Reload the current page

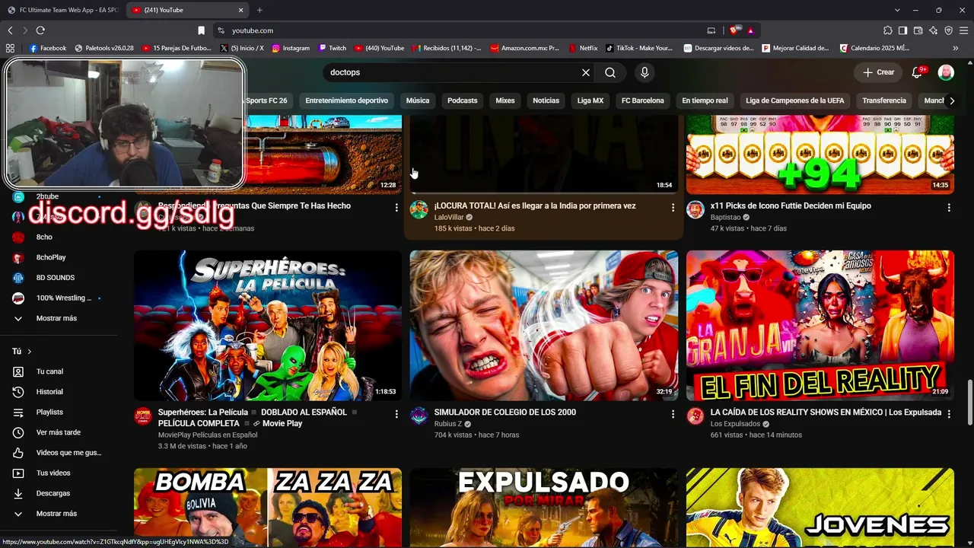[x=40, y=30]
